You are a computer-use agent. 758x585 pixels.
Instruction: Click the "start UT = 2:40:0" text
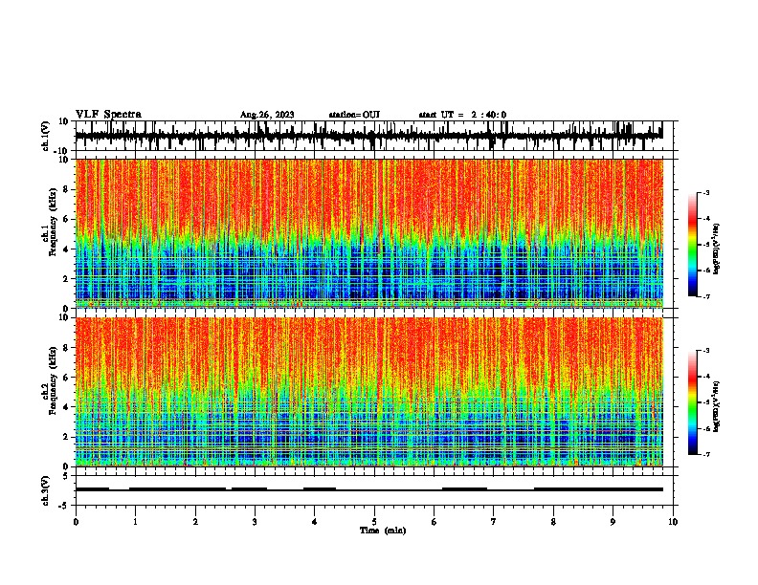pos(462,115)
